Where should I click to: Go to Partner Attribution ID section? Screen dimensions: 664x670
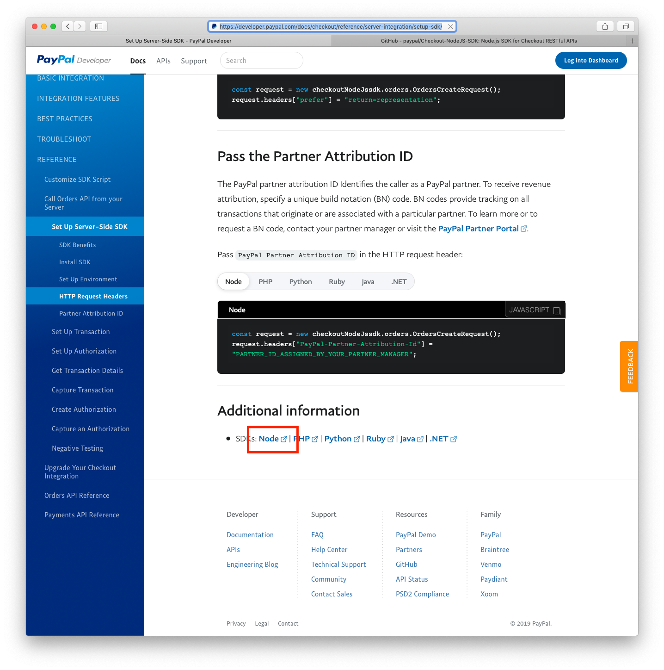click(91, 314)
